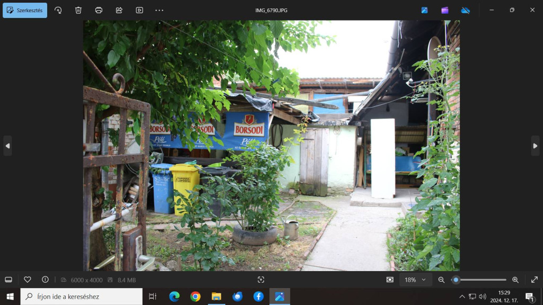Toggle the filmstrip view icon

(x=8, y=280)
